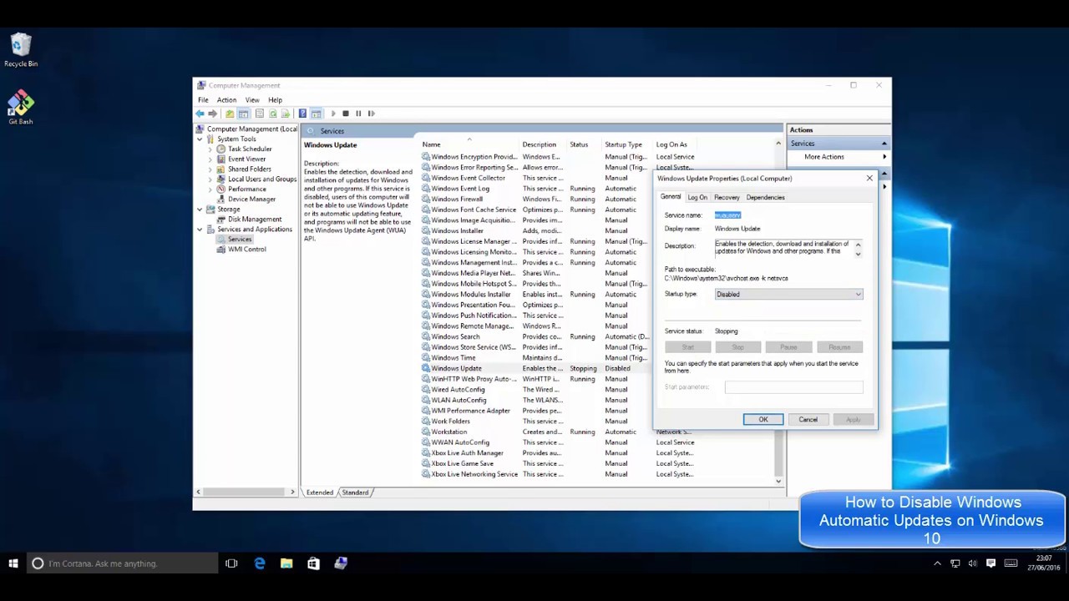Click the highlighted service name field

(727, 215)
